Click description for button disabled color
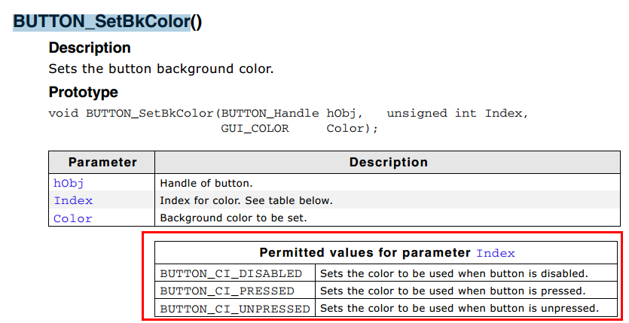 pyautogui.click(x=454, y=273)
